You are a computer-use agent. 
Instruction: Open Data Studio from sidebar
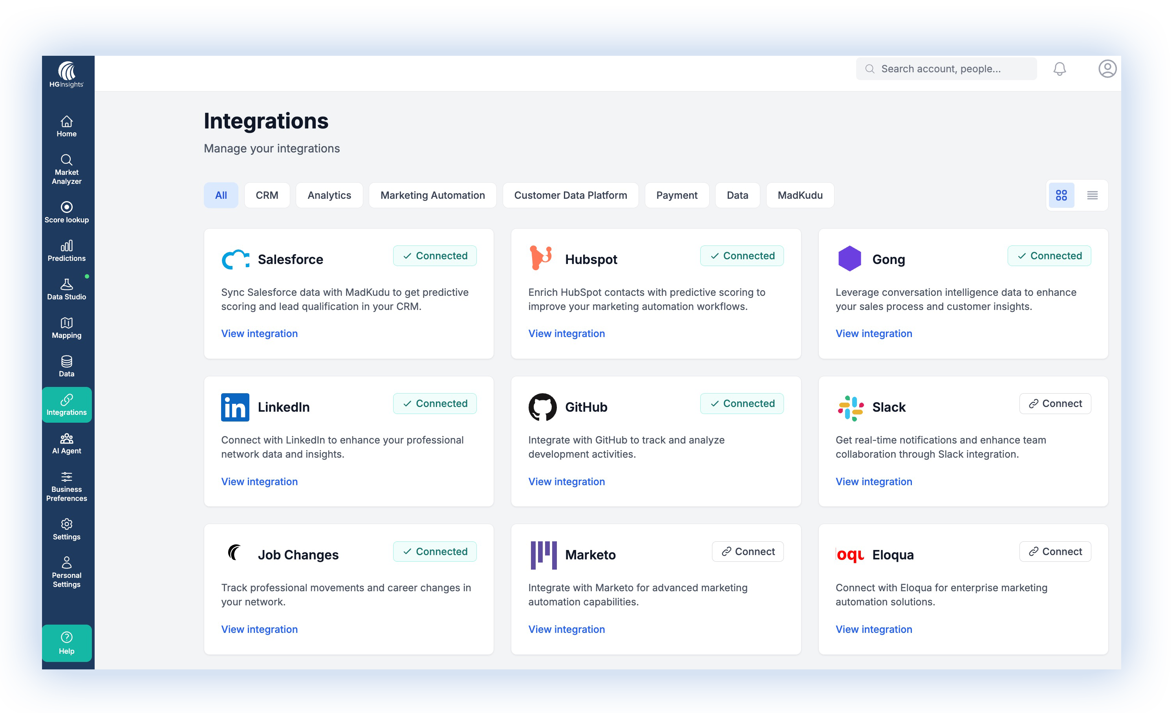[66, 289]
